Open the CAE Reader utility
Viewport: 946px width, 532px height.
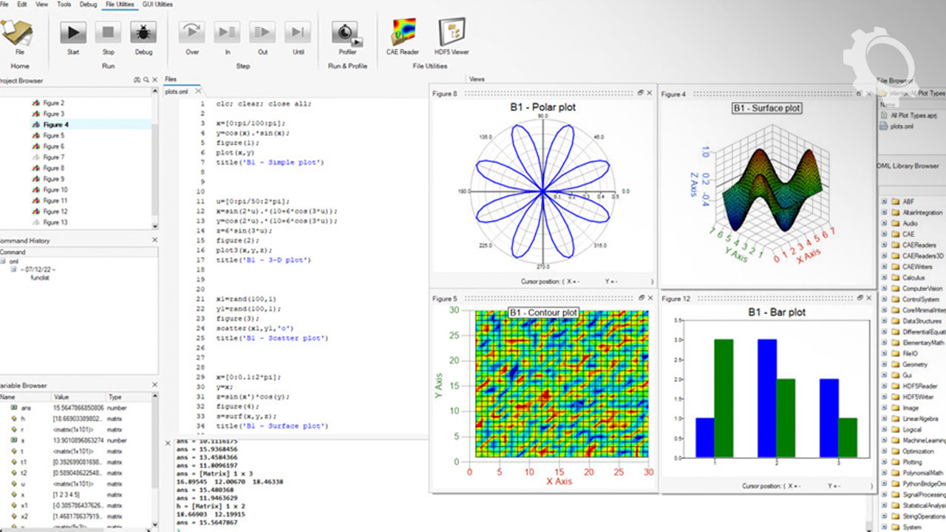(403, 33)
